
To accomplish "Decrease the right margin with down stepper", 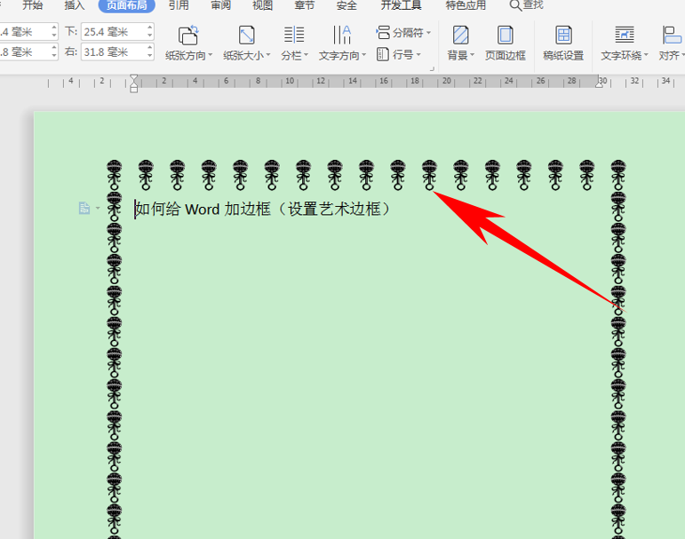I will [150, 56].
